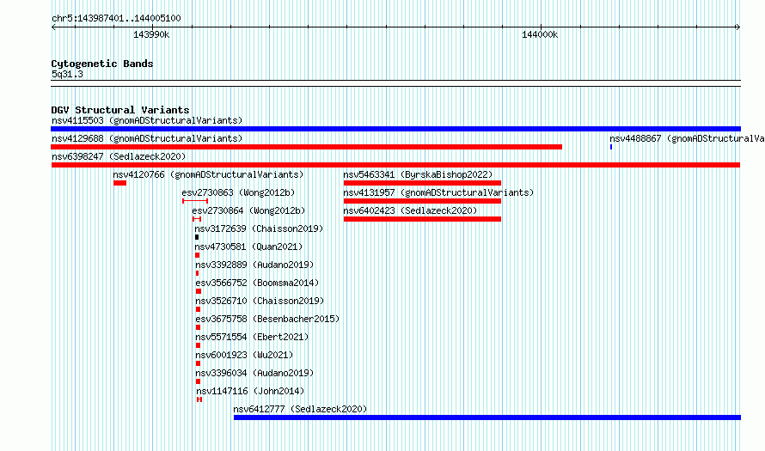
Task: Click the Cytogenetic Bands track title
Action: coord(102,64)
